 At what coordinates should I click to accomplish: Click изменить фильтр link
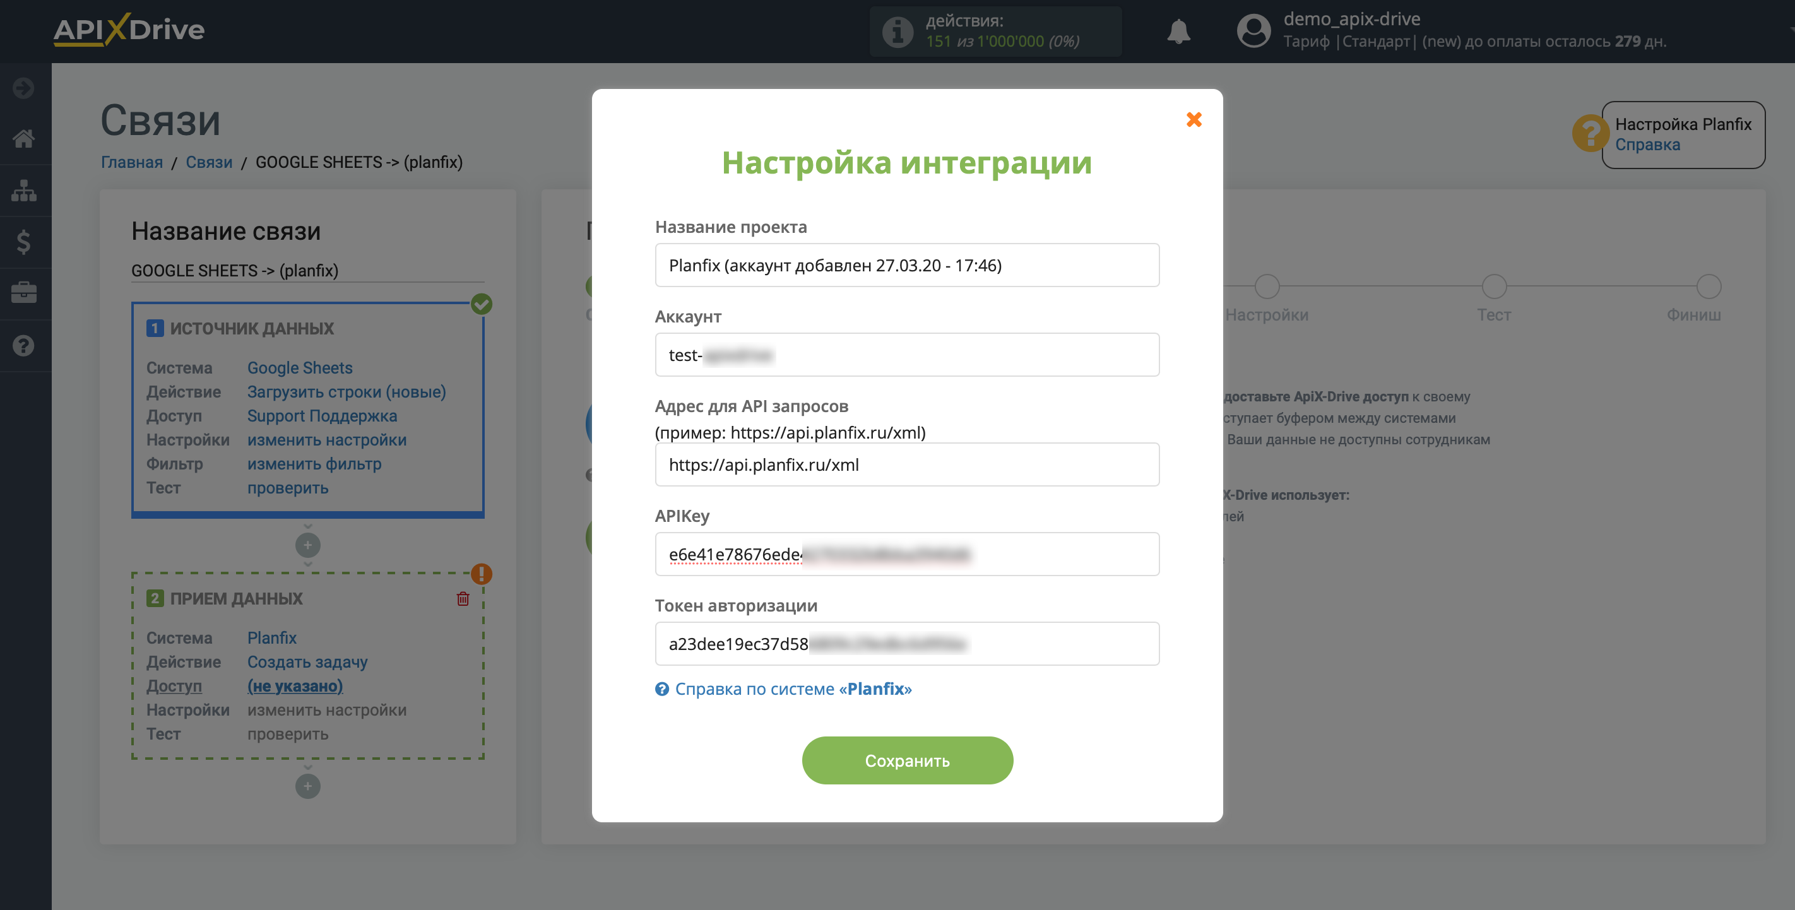(314, 463)
